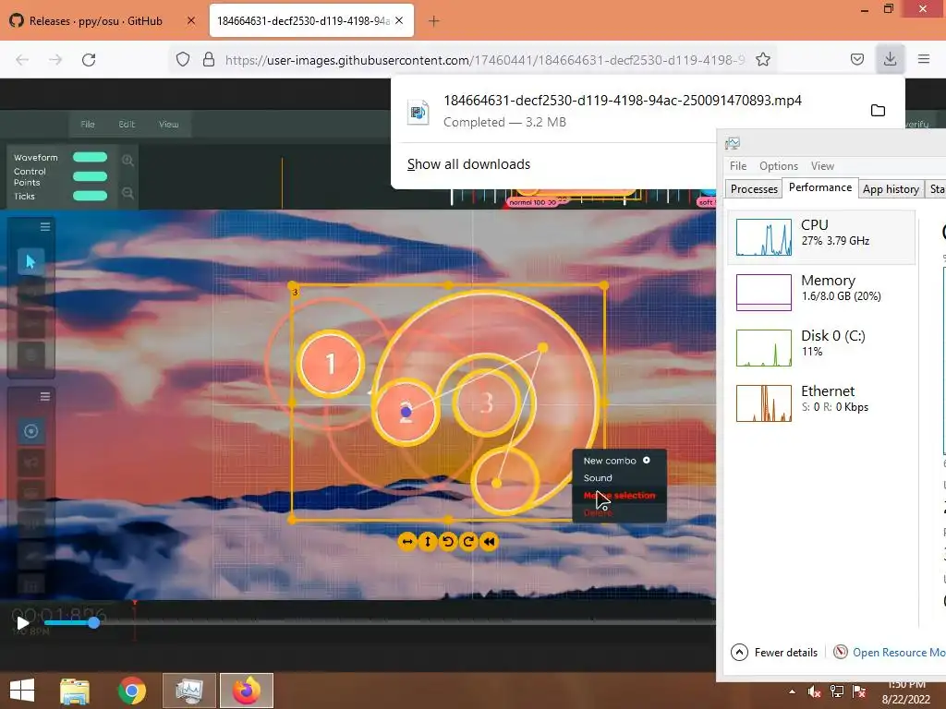The width and height of the screenshot is (946, 709).
Task: Click the Firefox downloads toolbar icon
Action: click(x=890, y=59)
